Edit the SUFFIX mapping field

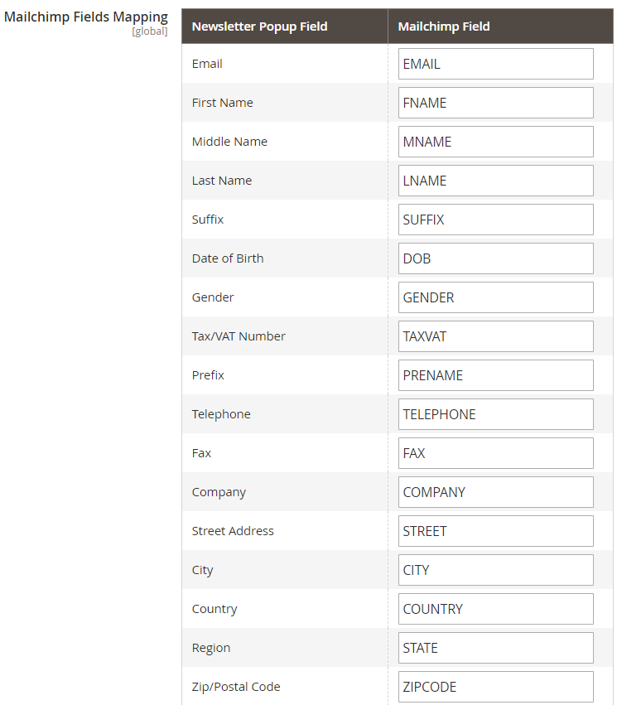pos(495,220)
